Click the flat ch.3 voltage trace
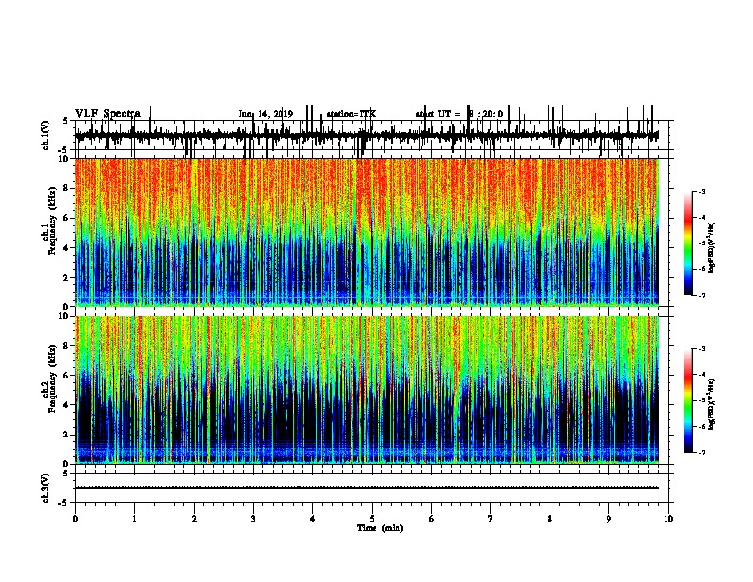753x582 pixels. [366, 488]
